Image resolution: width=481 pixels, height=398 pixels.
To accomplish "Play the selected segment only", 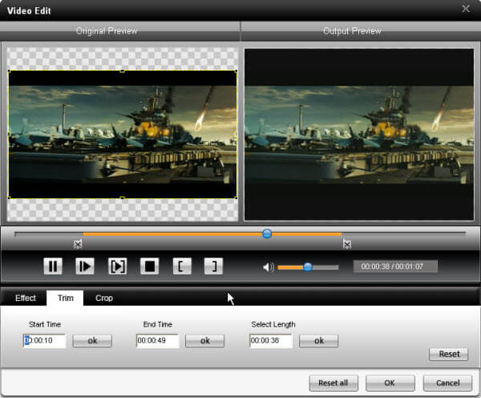I will pyautogui.click(x=118, y=266).
